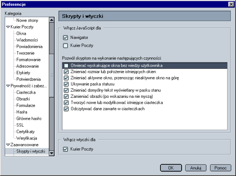Open Hasła settings
This screenshot has width=236, height=176.
[22, 112]
